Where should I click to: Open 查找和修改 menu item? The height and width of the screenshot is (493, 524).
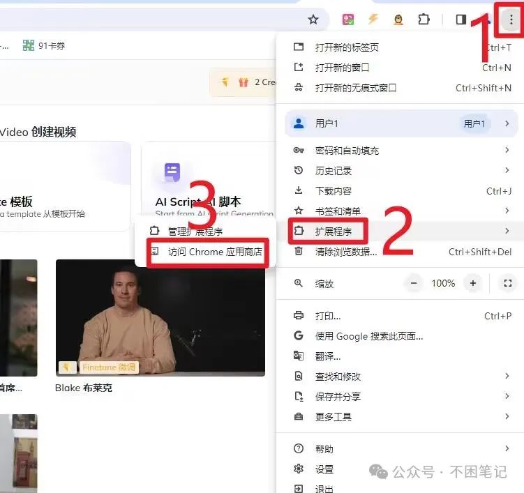pos(401,377)
